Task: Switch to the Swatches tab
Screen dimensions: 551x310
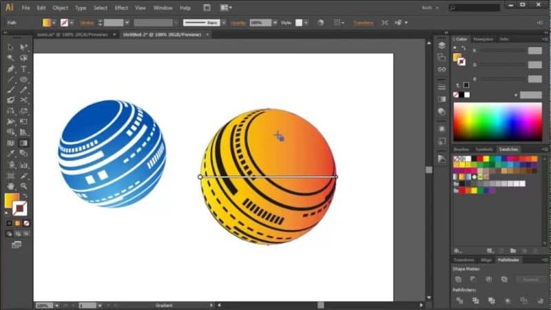Action: 508,149
